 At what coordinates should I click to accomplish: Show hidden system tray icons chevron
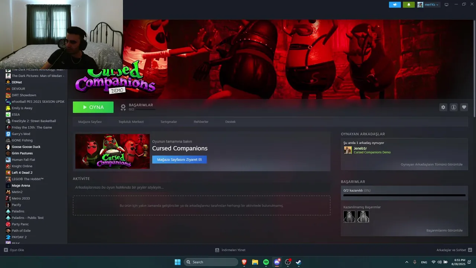coord(406,262)
